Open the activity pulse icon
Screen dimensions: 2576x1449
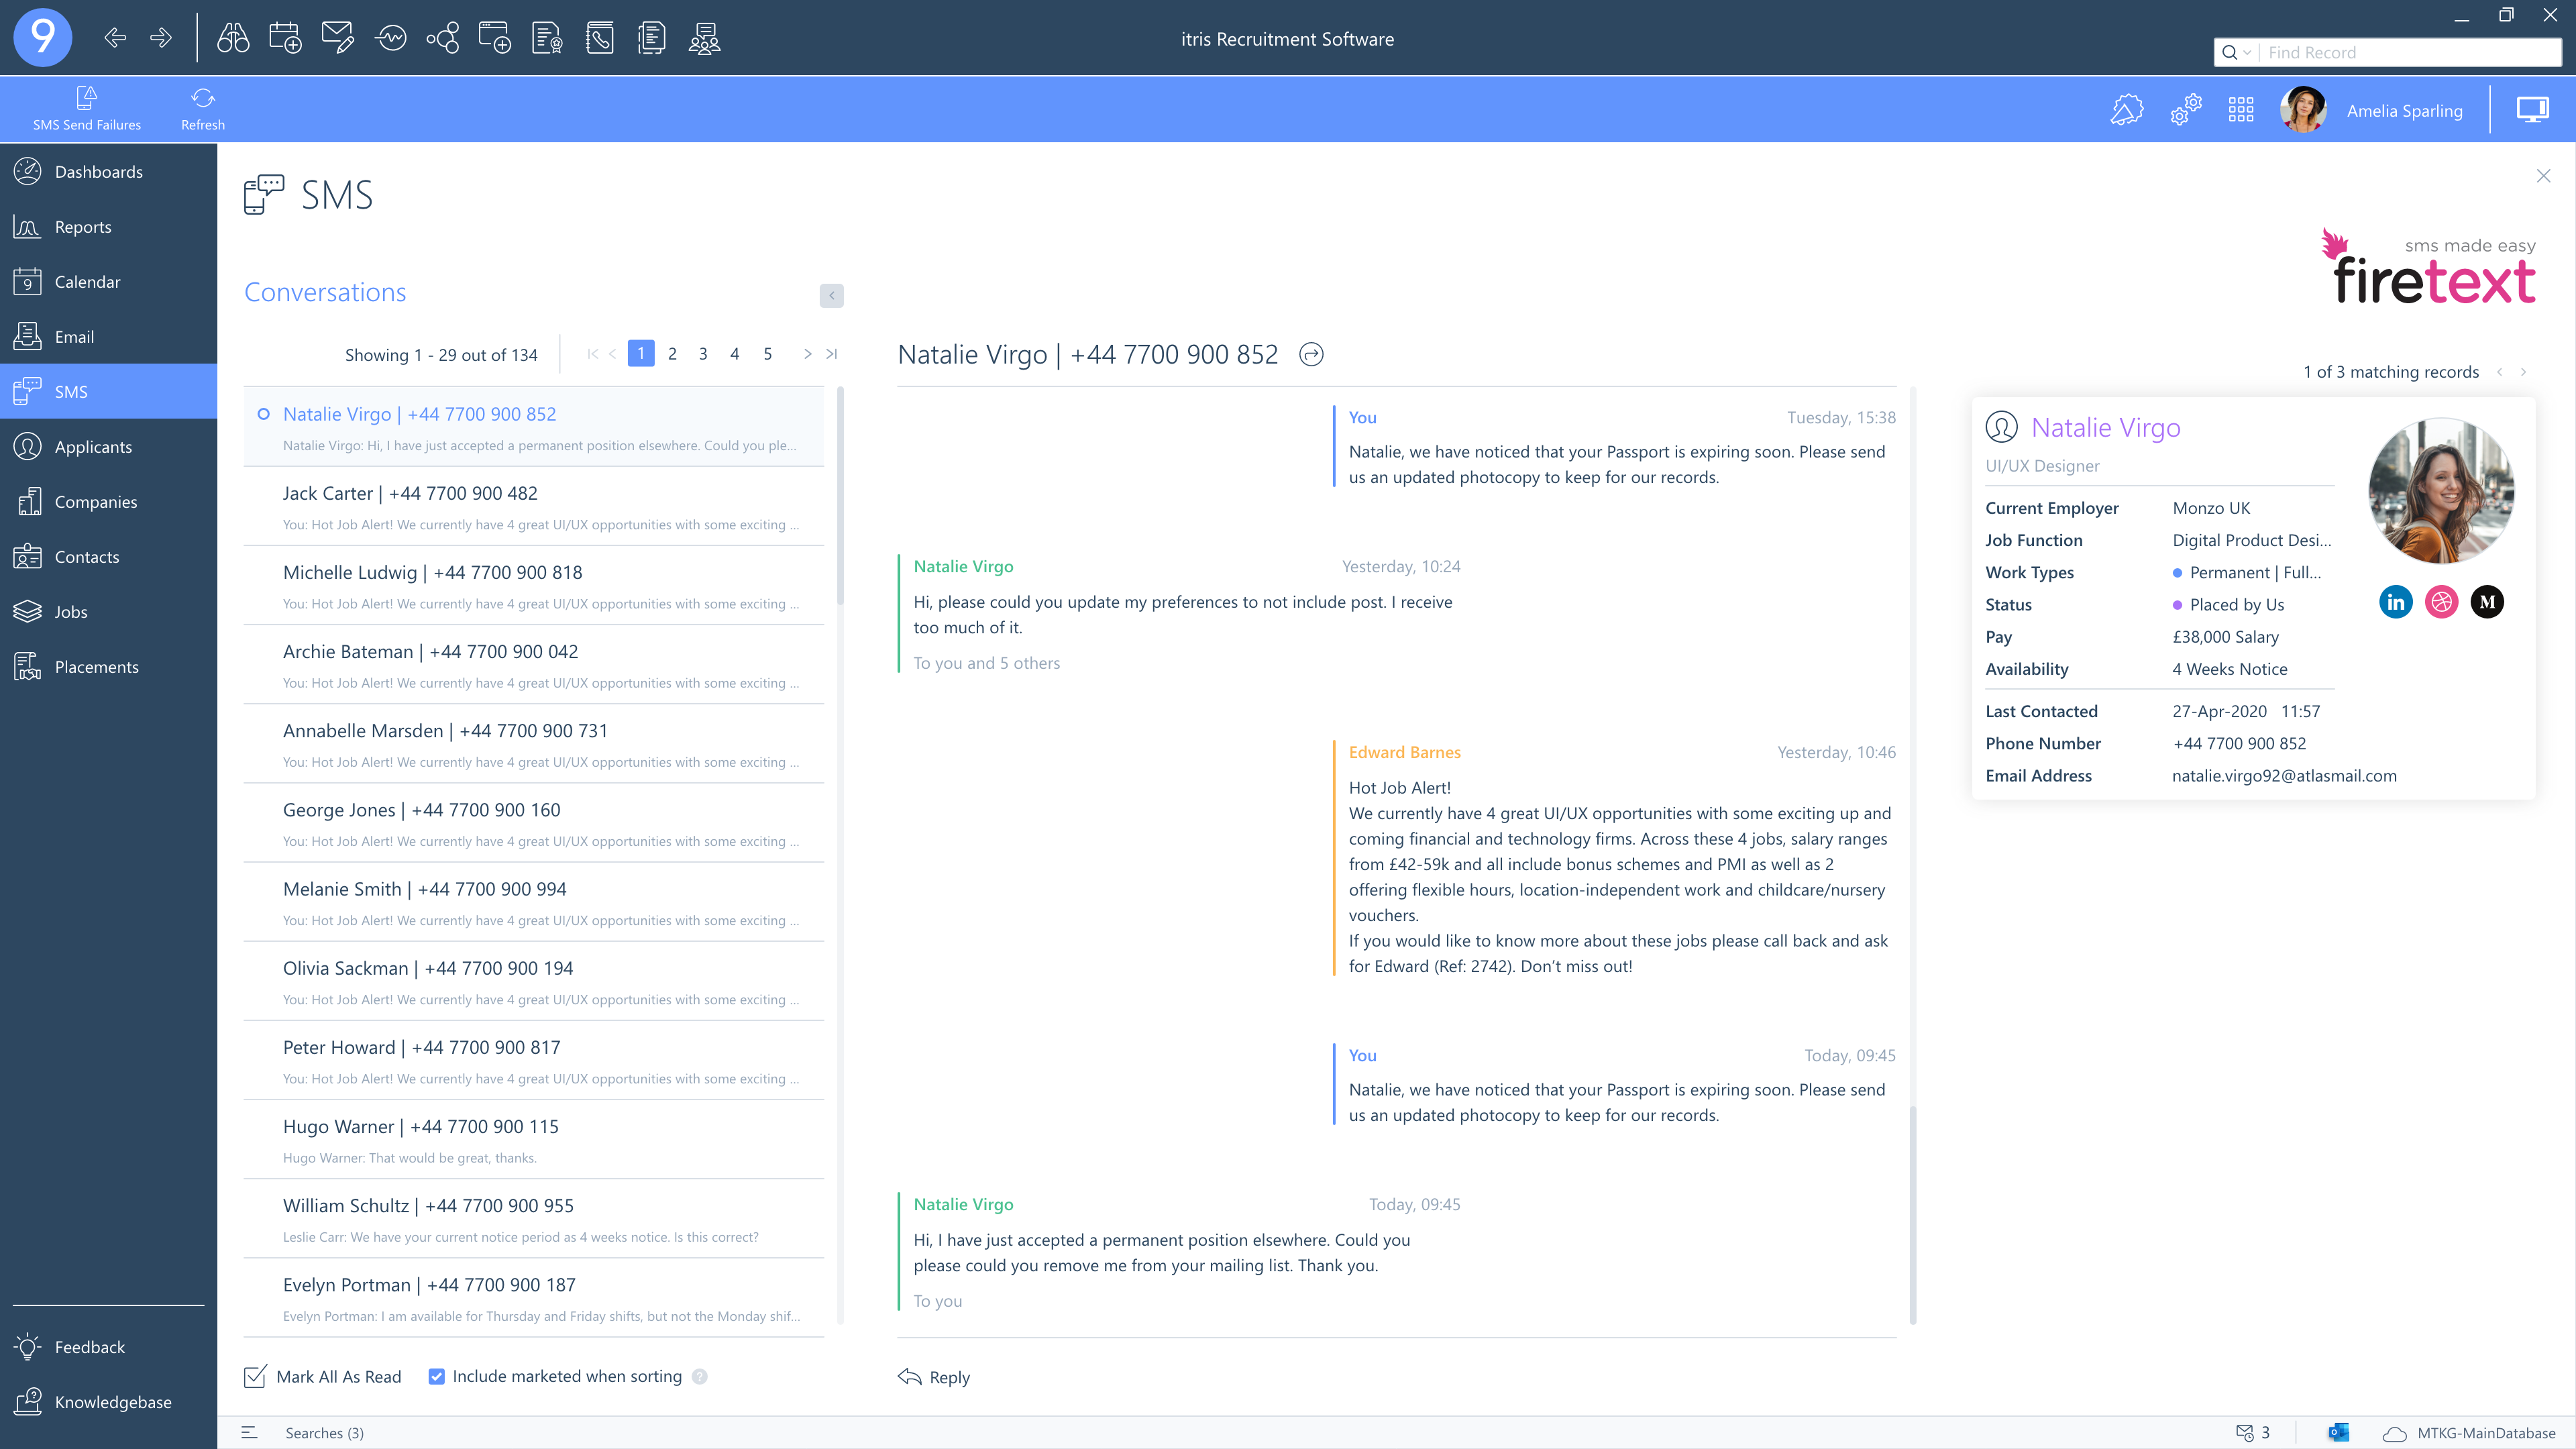391,38
